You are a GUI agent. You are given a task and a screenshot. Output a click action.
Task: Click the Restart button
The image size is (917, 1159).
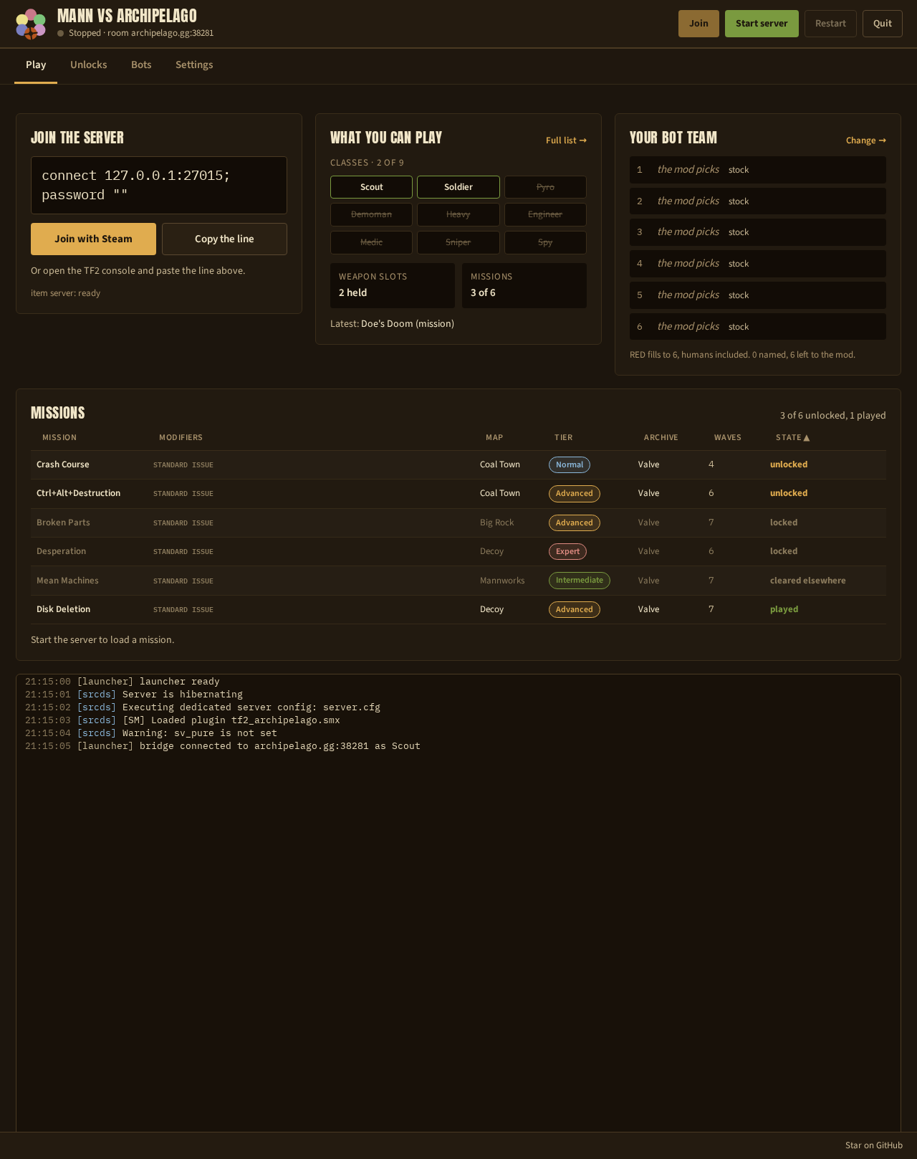(x=830, y=24)
